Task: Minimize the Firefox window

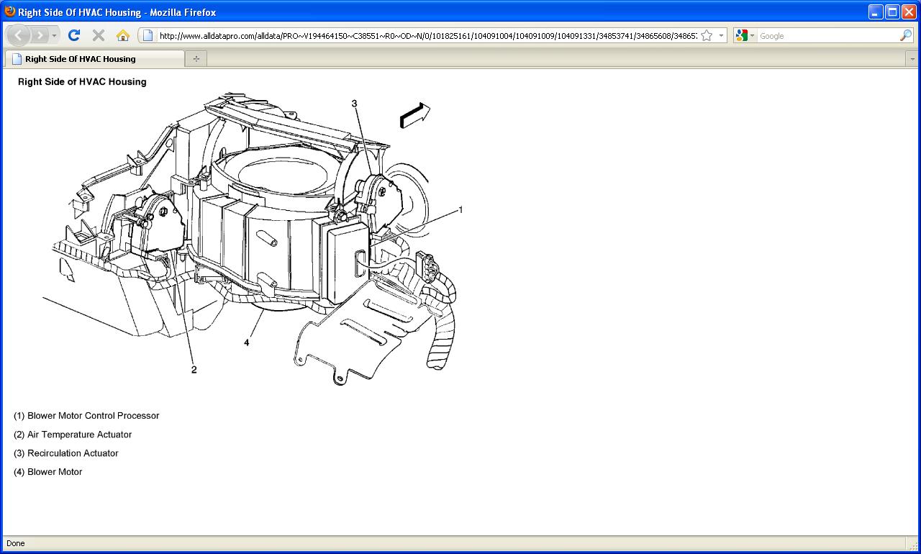Action: click(876, 12)
